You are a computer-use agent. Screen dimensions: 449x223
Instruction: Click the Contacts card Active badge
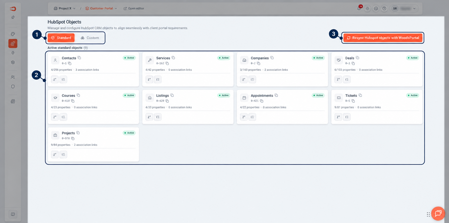point(129,58)
